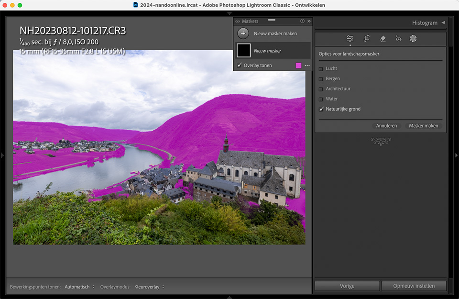Select the Masking tool icon
The image size is (459, 299).
click(413, 38)
